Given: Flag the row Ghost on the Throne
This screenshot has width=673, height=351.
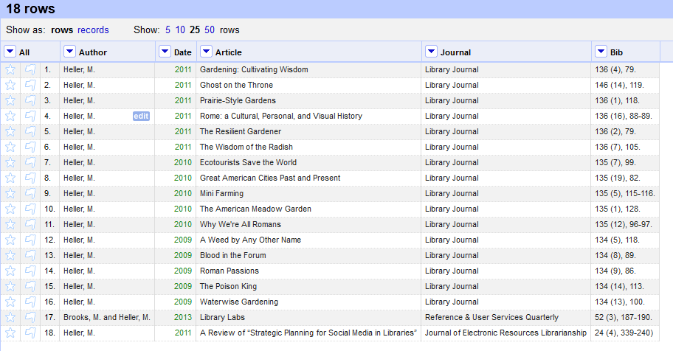Looking at the screenshot, I should 30,85.
